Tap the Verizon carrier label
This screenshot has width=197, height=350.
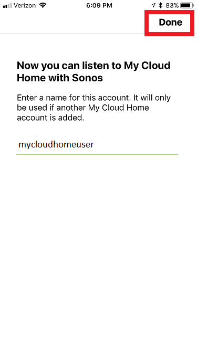point(25,6)
